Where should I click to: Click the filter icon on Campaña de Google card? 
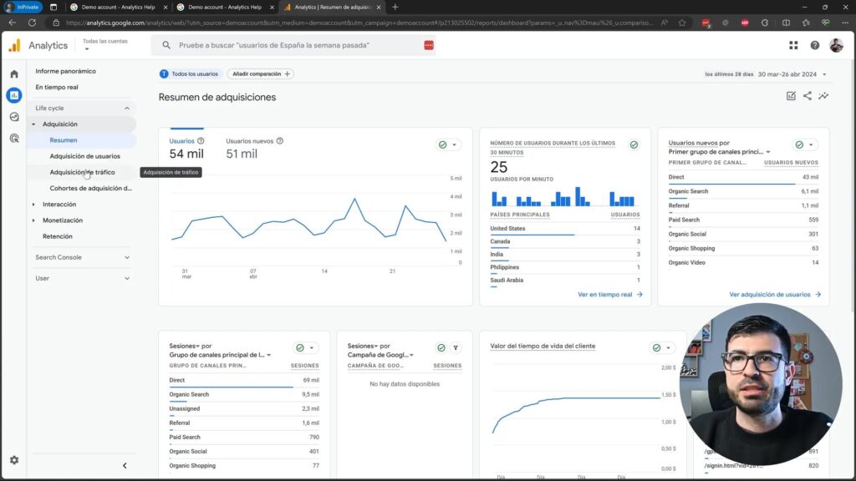click(456, 348)
